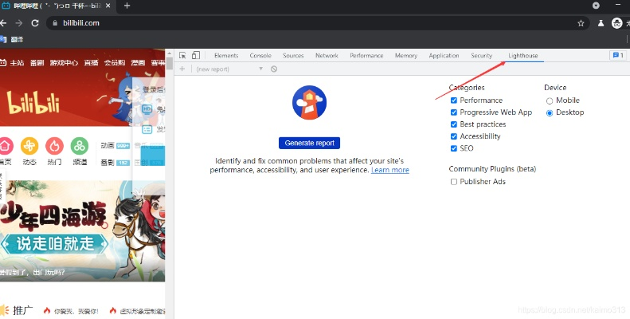This screenshot has height=319, width=630.
Task: Click the plus icon for new audit
Action: click(x=182, y=69)
